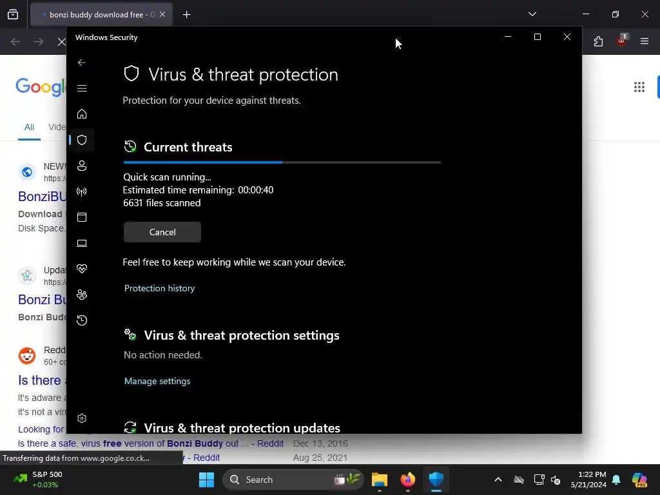Click the 'No action needed.' text

pos(163,355)
